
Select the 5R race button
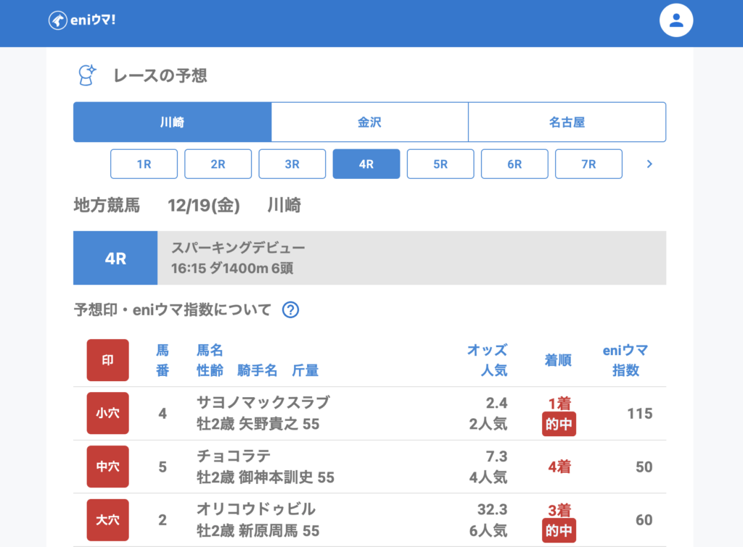[x=440, y=164]
